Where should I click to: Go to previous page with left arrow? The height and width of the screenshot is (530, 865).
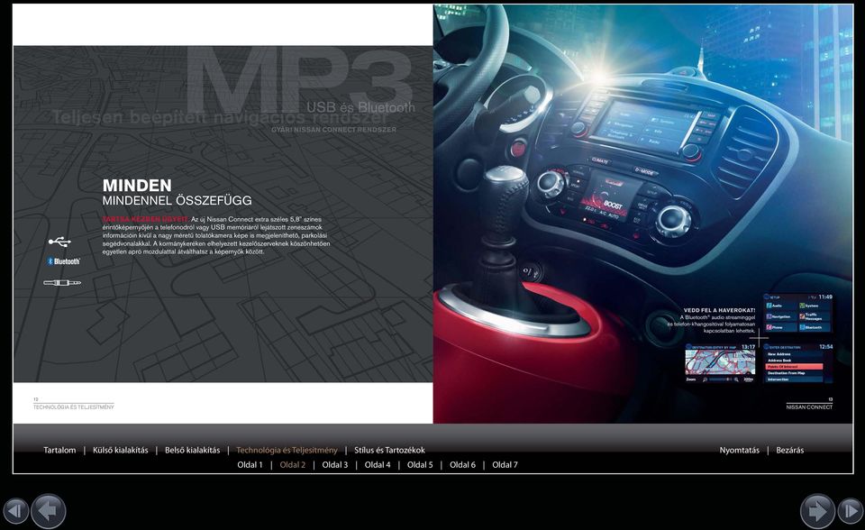pos(49,511)
